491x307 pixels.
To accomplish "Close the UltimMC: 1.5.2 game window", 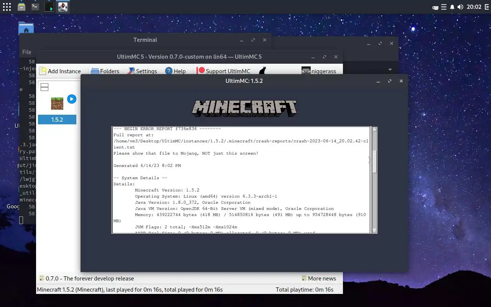I will pyautogui.click(x=401, y=81).
